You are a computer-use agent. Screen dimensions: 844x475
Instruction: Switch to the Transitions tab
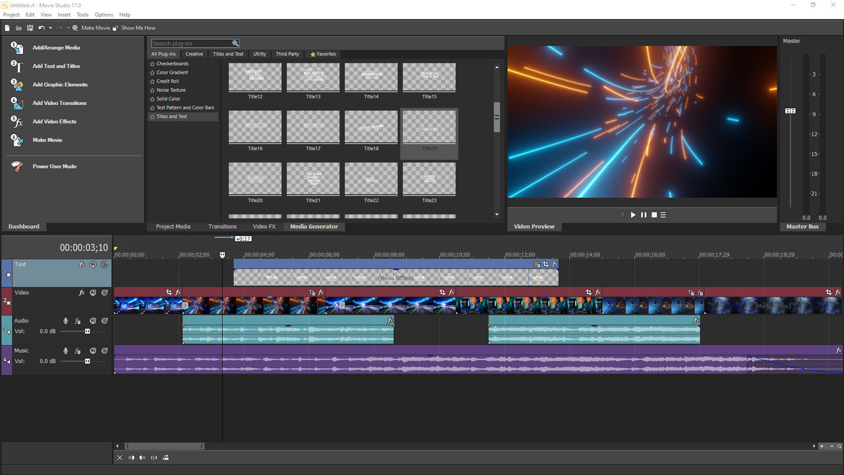[x=222, y=226]
